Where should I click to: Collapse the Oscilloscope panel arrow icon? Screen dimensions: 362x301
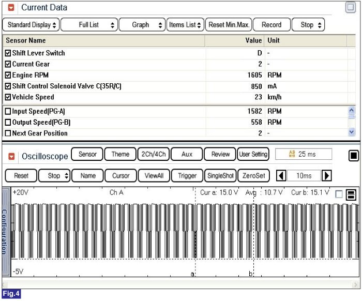point(11,156)
